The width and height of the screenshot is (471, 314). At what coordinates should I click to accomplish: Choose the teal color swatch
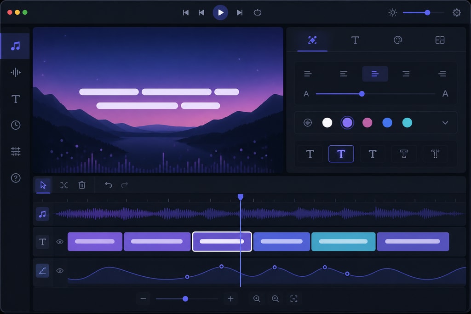pyautogui.click(x=408, y=122)
